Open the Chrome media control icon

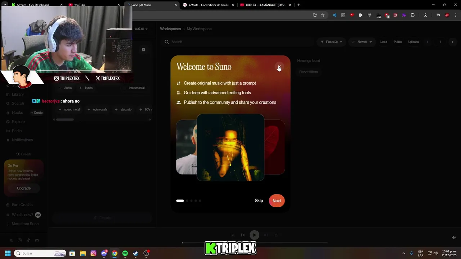point(438,15)
